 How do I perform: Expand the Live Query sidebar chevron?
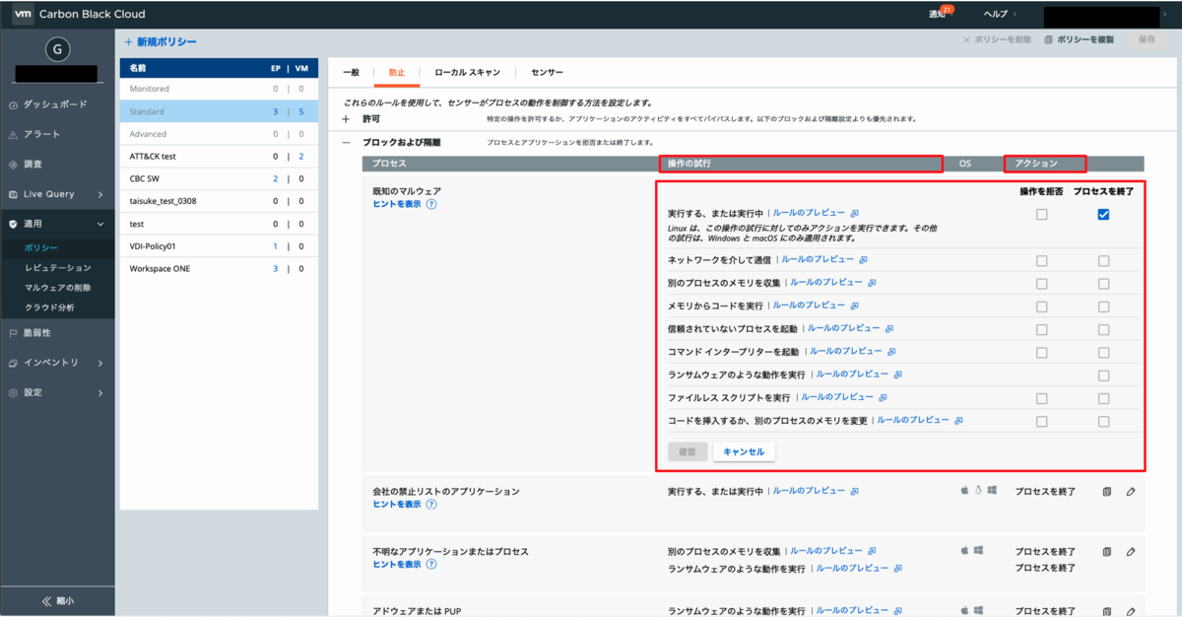pyautogui.click(x=100, y=194)
